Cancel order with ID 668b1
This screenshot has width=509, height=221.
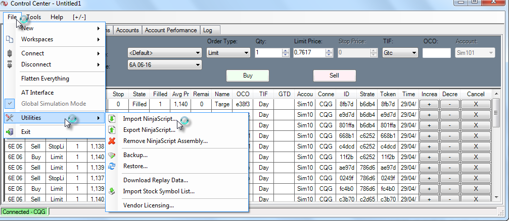[476, 136]
